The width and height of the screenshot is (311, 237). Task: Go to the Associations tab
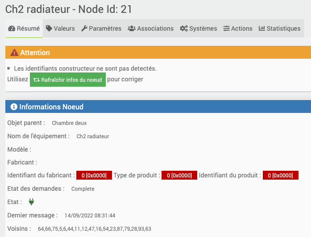[151, 28]
